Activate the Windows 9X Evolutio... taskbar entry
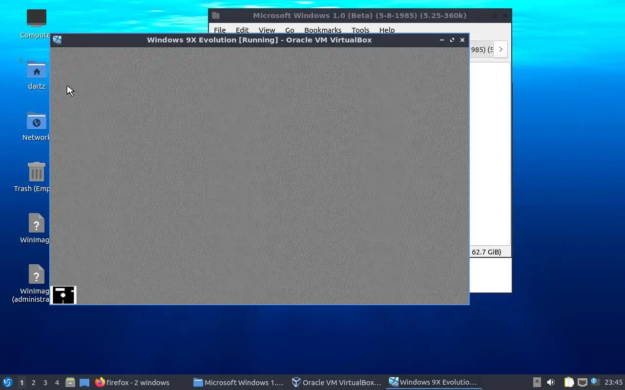Screen dimensions: 625x390 tap(434, 382)
